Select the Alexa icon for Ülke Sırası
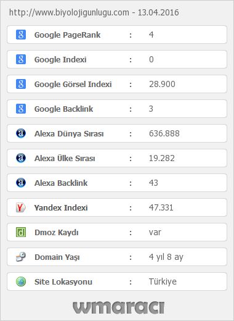The width and height of the screenshot is (234, 321). click(21, 158)
